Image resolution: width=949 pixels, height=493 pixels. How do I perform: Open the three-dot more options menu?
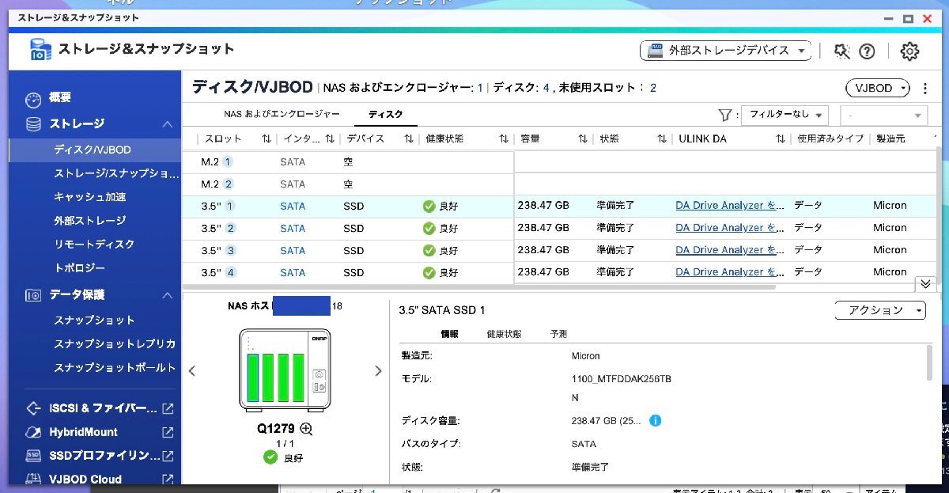pos(925,89)
